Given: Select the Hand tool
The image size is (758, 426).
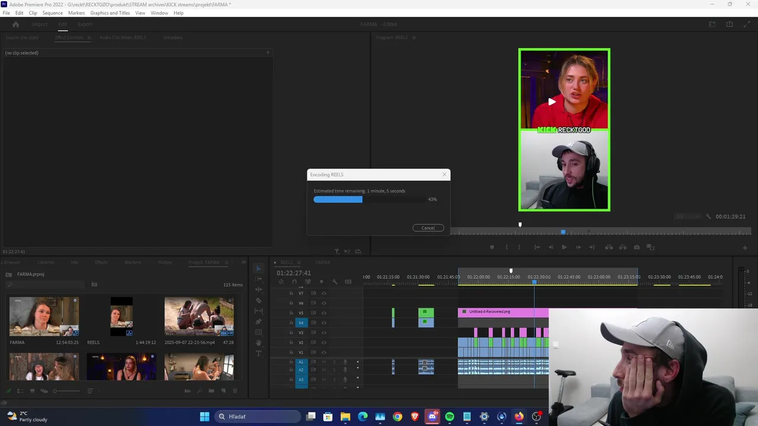Looking at the screenshot, I should click(x=258, y=343).
